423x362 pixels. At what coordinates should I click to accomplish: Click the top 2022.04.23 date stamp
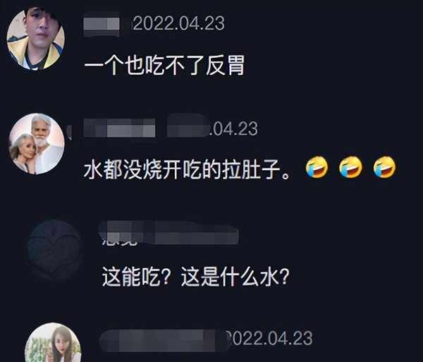click(x=178, y=23)
